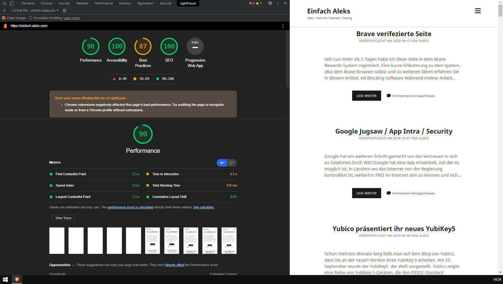503x284 pixels.
Task: Activate the inspect element picker icon
Action: click(x=4, y=3)
